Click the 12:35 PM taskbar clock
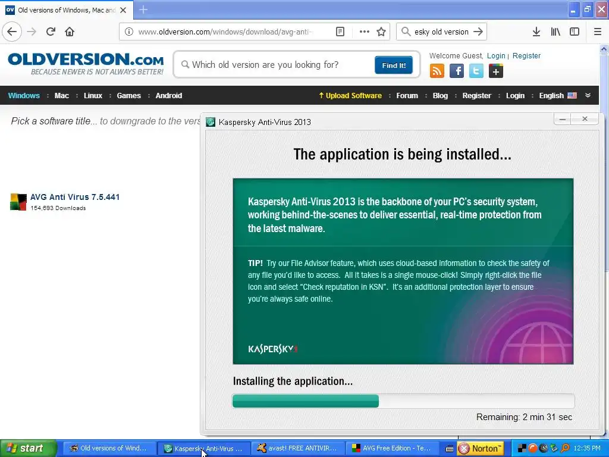609x457 pixels. (x=587, y=449)
